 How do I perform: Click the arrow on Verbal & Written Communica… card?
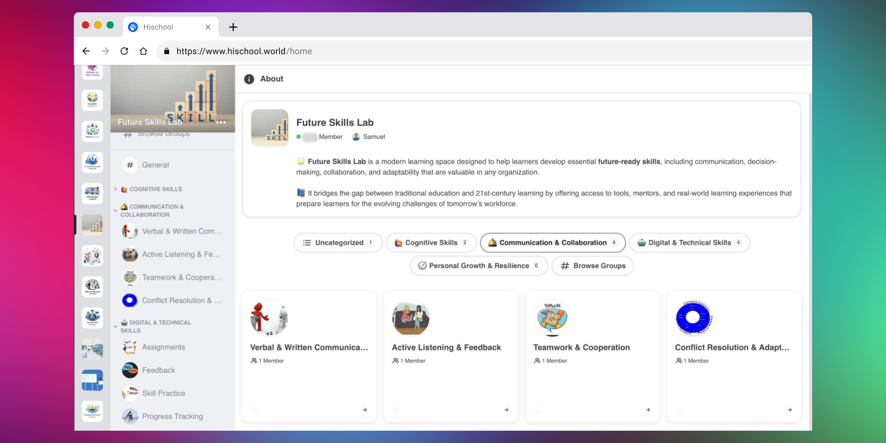pos(365,410)
